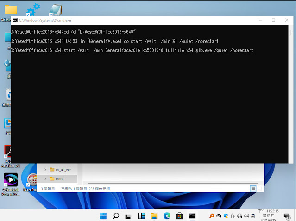
Task: Click the cmd.exe window title text
Action: pyautogui.click(x=45, y=20)
